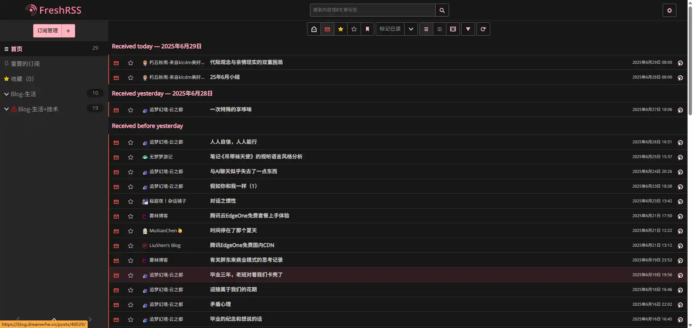The image size is (693, 328).
Task: Switch to reader view with the book icon
Action: (453, 29)
